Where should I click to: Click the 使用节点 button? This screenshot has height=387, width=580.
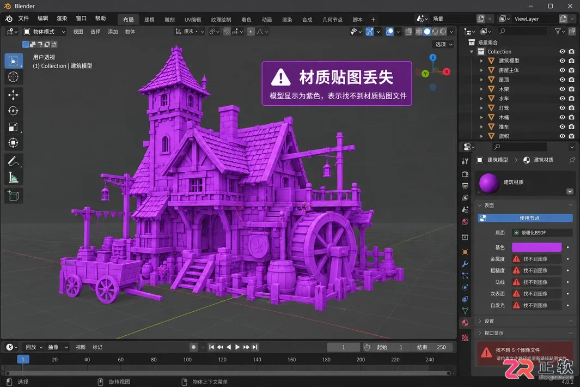(525, 218)
